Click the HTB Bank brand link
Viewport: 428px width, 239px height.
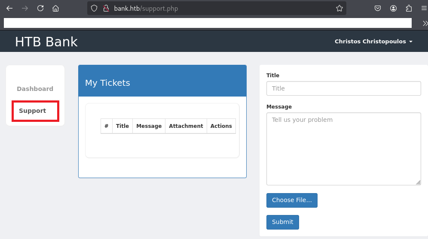tap(46, 42)
